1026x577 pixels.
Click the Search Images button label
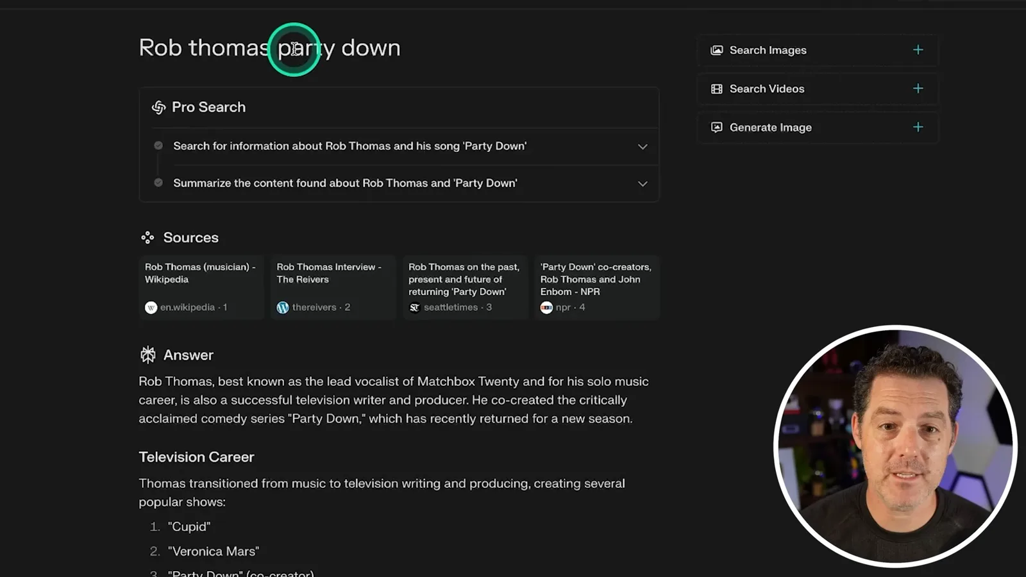click(768, 50)
